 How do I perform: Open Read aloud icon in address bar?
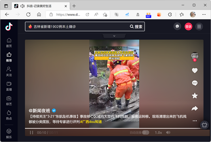[x=96, y=14]
